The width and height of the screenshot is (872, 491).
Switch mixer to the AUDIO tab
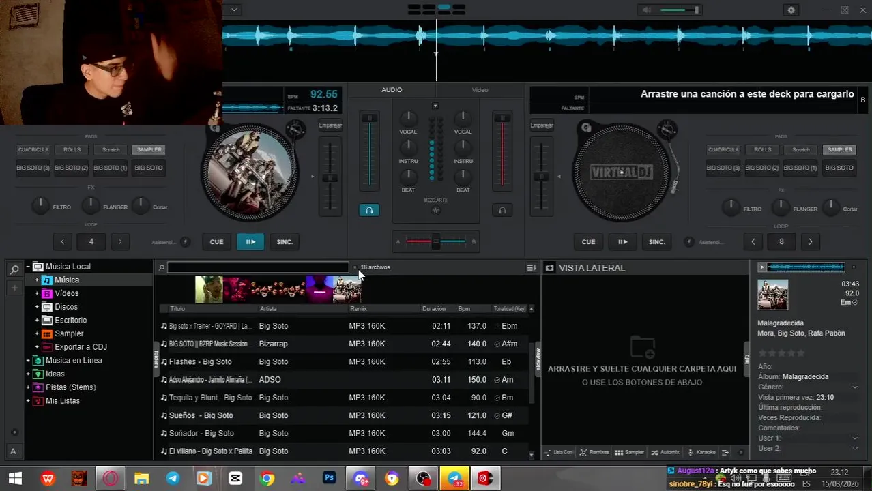click(392, 90)
